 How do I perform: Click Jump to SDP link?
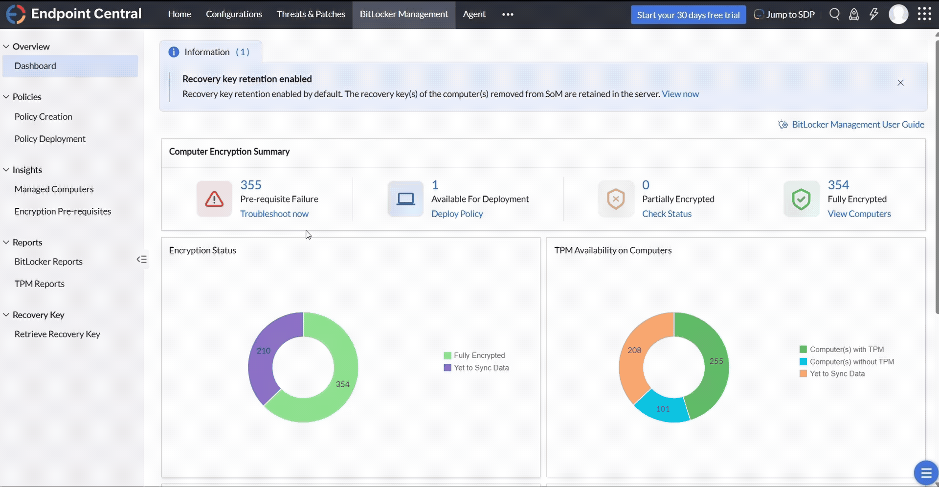(x=790, y=15)
